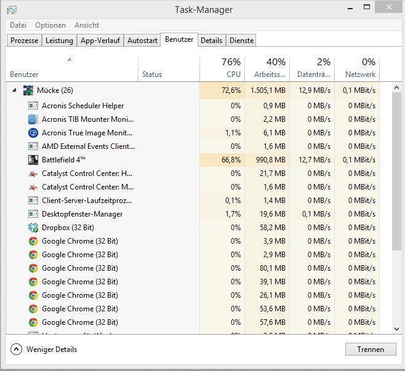Select AMD External Events Client row
The width and height of the screenshot is (405, 371).
tap(193, 146)
